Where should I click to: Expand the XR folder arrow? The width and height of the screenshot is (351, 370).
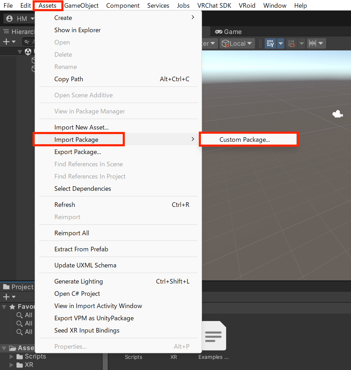point(12,365)
